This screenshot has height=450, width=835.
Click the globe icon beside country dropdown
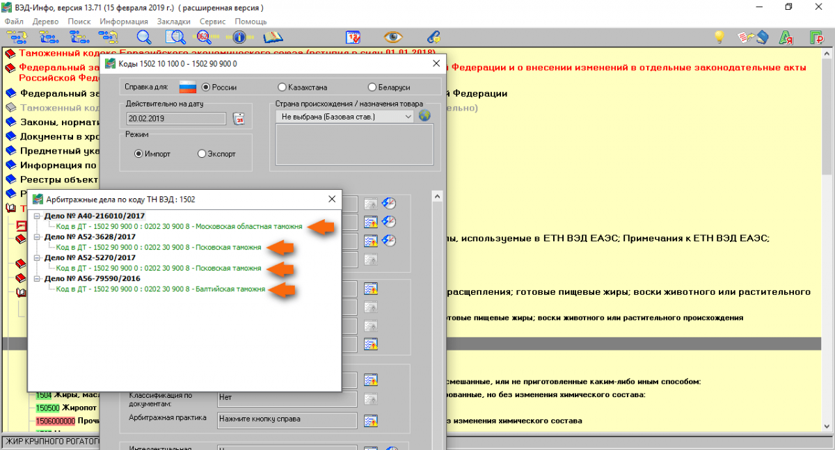point(424,116)
